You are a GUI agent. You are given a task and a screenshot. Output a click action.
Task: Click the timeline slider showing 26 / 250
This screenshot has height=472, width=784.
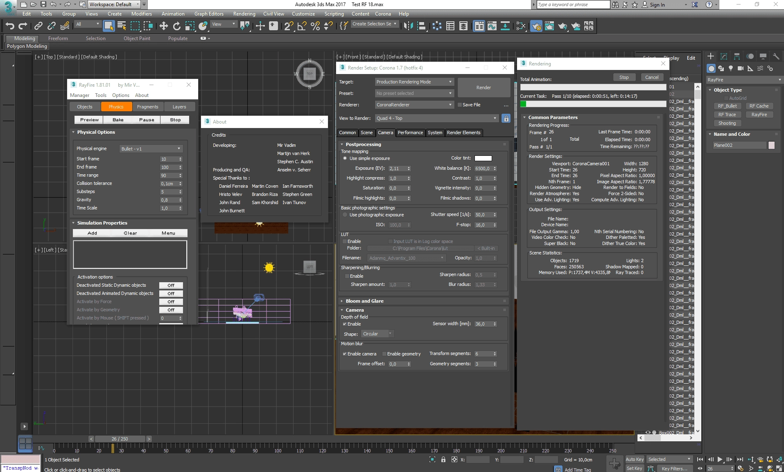(x=120, y=439)
